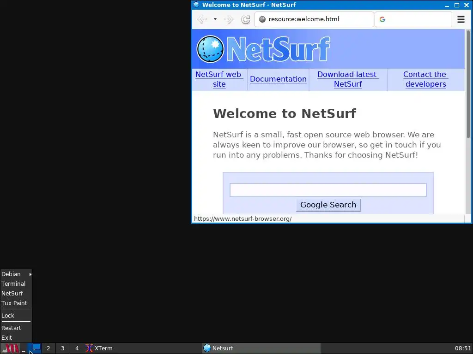Focus the toolbar web search field
473x354 pixels.
tap(413, 19)
